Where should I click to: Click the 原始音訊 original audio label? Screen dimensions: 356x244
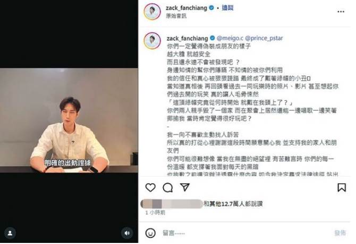pyautogui.click(x=176, y=16)
